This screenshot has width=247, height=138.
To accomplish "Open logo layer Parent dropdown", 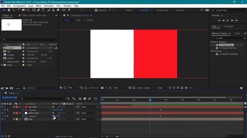I will [88, 119].
